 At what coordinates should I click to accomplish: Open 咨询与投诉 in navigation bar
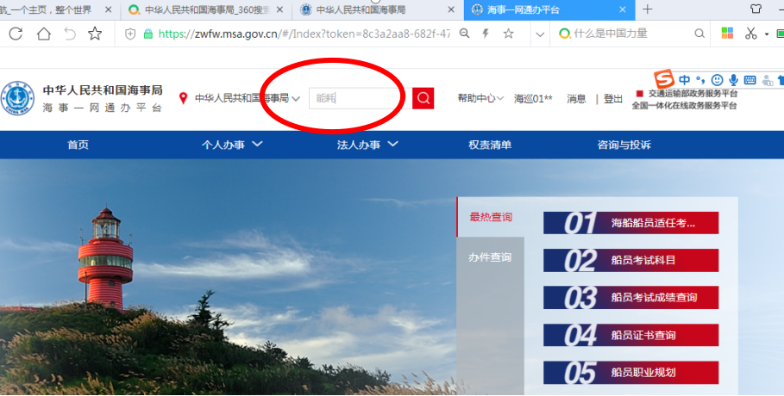coord(624,145)
